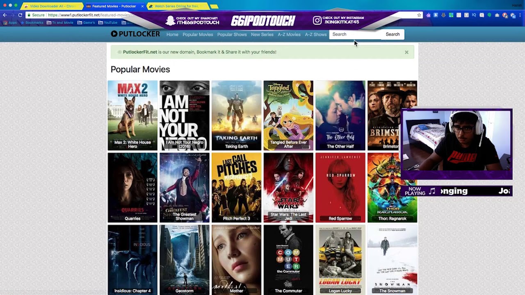Viewport: 525px width, 295px height.
Task: Go to Home in the Putlocker navbar
Action: [x=172, y=34]
